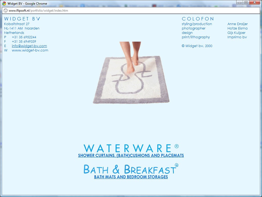Click the WIDGET BV heading
The width and height of the screenshot is (262, 197).
click(x=22, y=19)
